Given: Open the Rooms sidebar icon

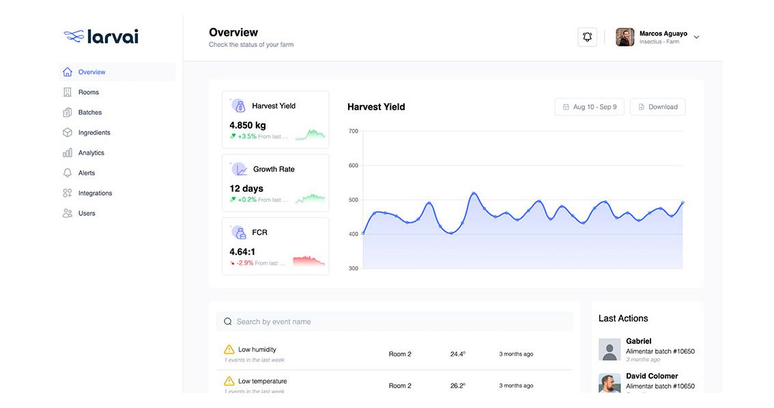Looking at the screenshot, I should click(x=67, y=92).
